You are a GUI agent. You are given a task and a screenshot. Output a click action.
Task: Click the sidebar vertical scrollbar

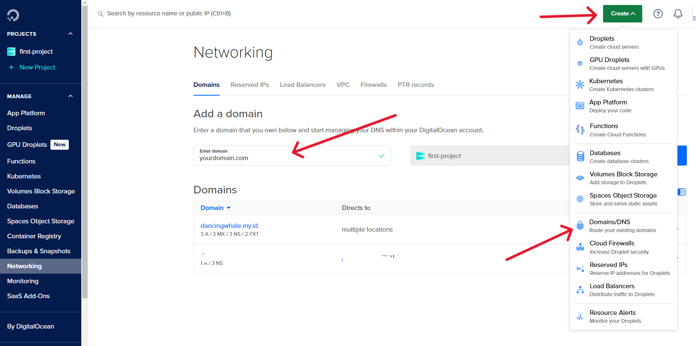click(x=85, y=152)
